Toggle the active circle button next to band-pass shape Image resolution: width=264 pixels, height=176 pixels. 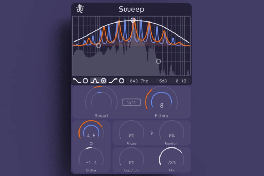tap(103, 81)
